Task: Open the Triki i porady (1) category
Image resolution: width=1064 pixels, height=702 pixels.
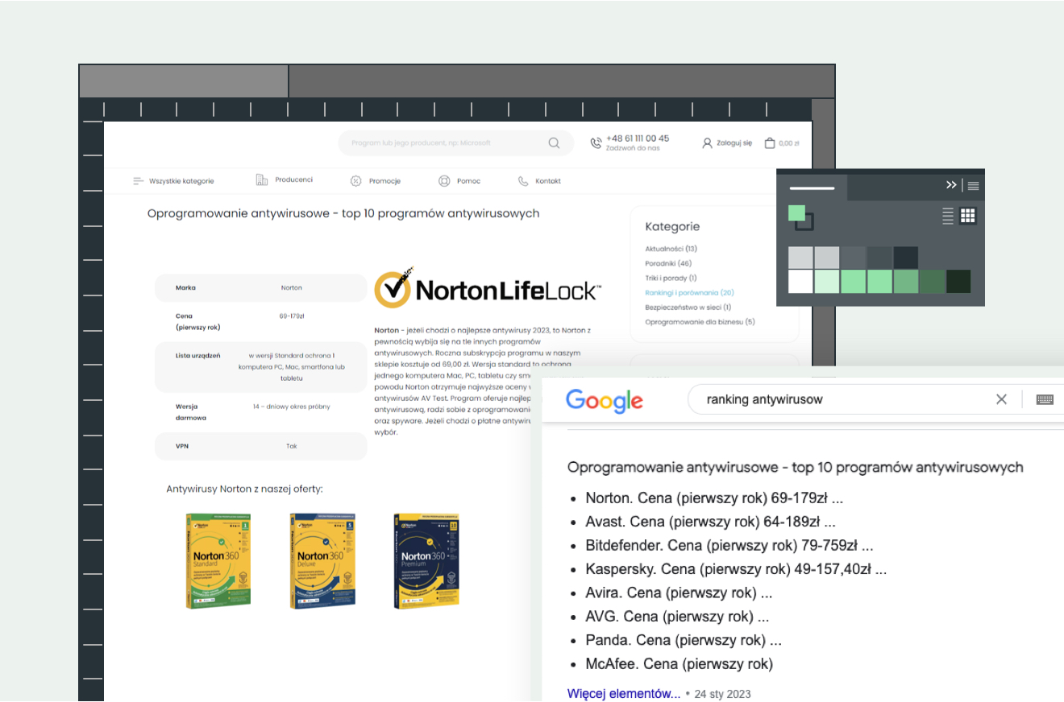Action: click(x=671, y=278)
